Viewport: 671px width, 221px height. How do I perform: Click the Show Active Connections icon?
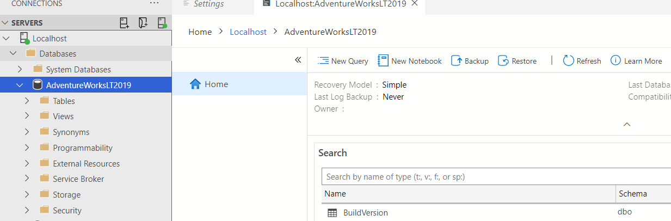click(x=162, y=23)
